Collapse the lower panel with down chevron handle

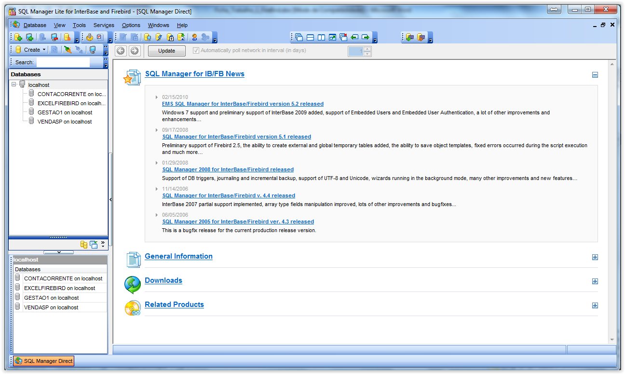59,252
